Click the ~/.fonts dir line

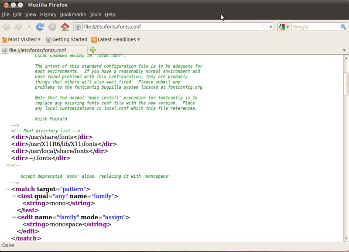click(x=41, y=158)
